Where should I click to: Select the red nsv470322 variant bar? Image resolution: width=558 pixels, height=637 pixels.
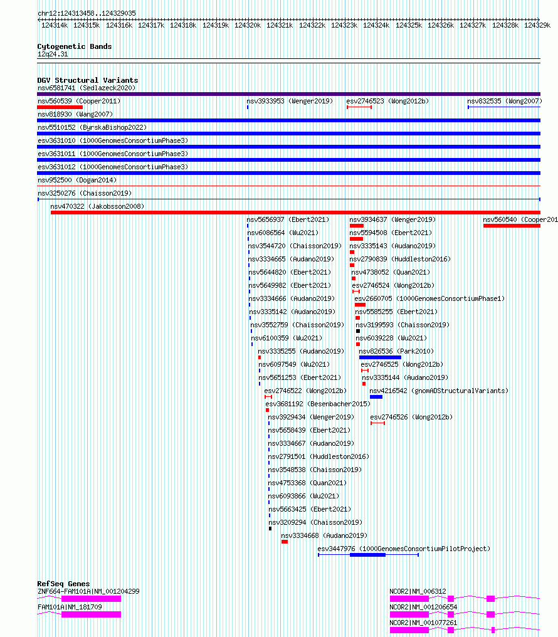[x=295, y=213]
